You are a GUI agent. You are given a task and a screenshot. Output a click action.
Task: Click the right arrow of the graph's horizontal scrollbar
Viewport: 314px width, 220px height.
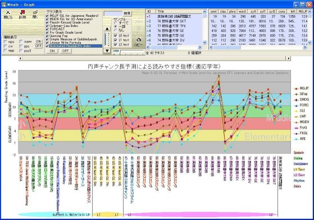[288, 58]
